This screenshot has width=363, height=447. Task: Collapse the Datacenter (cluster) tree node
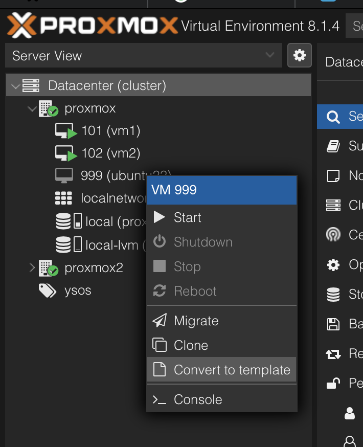pos(15,85)
